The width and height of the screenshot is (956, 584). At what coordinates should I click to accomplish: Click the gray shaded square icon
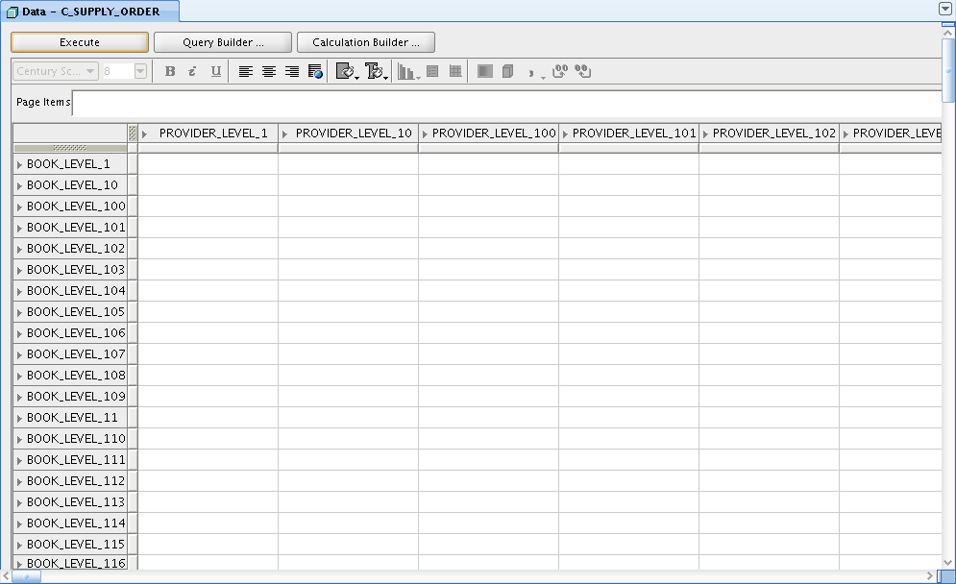[485, 71]
